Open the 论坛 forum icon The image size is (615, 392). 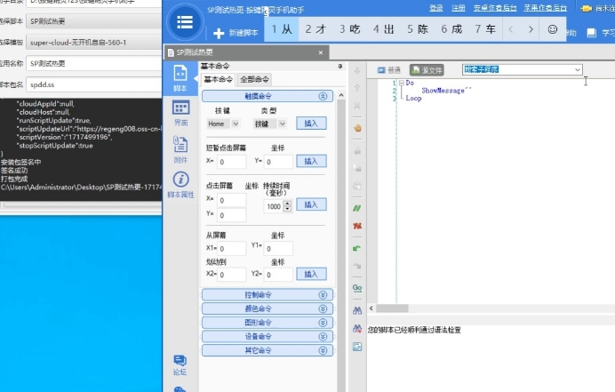180,365
